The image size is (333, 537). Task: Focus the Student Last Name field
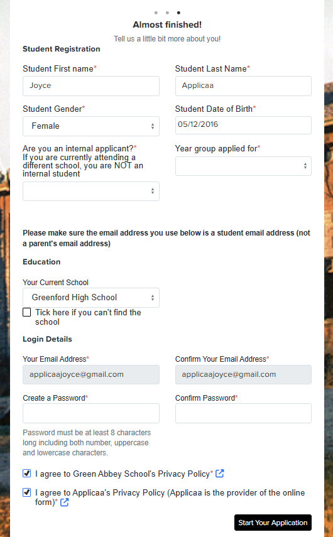point(243,86)
